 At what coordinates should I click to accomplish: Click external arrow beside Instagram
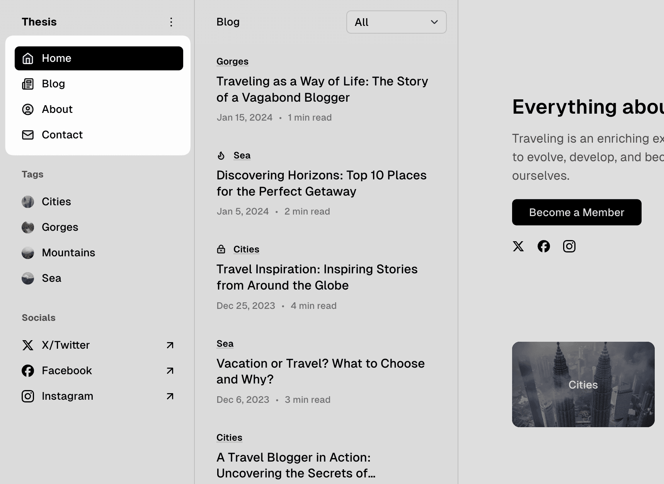pos(170,396)
